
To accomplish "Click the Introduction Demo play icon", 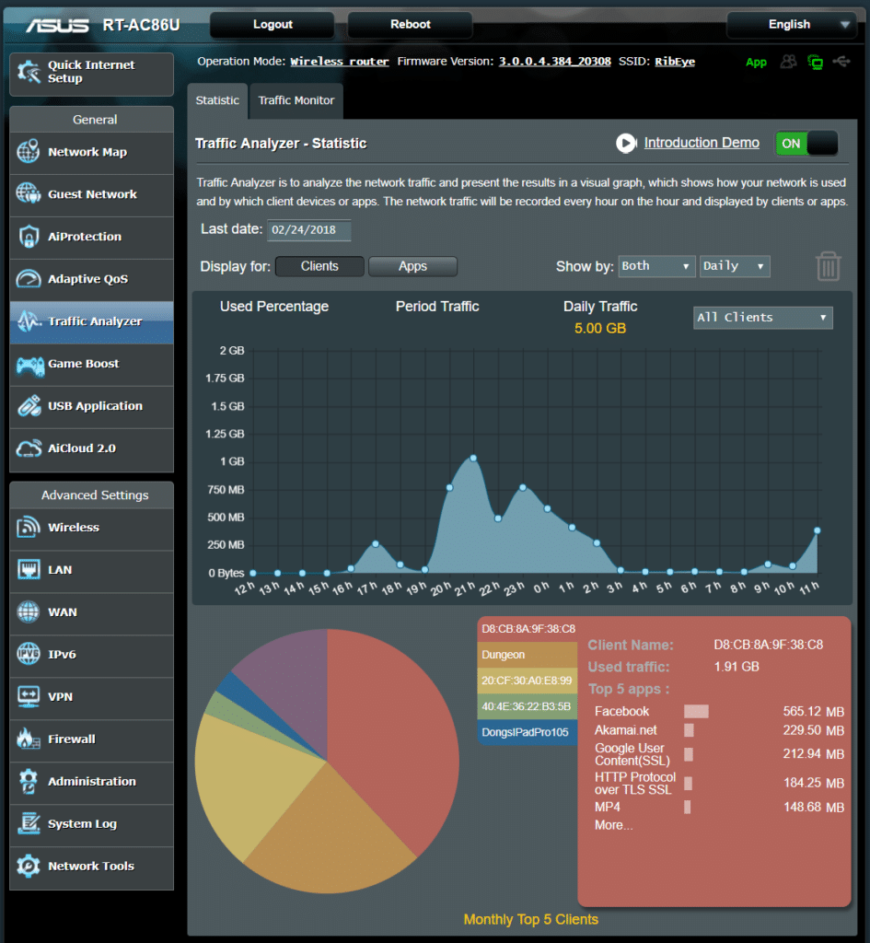I will [x=626, y=143].
